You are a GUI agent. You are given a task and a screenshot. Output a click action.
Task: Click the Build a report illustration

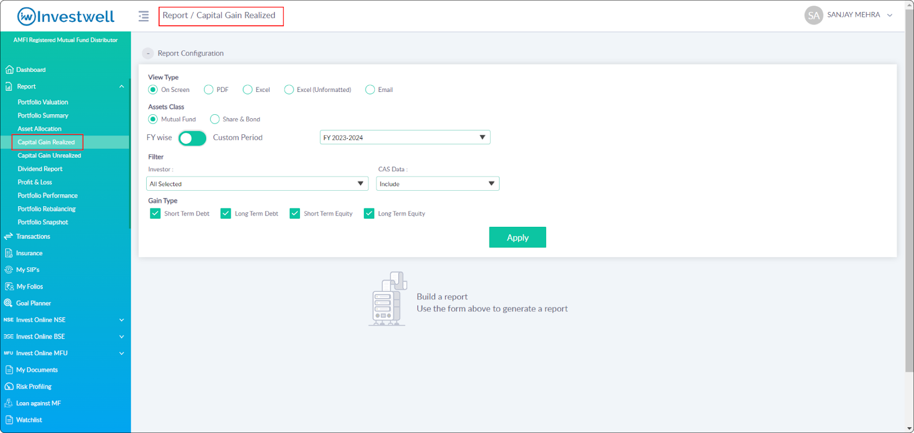pyautogui.click(x=388, y=299)
